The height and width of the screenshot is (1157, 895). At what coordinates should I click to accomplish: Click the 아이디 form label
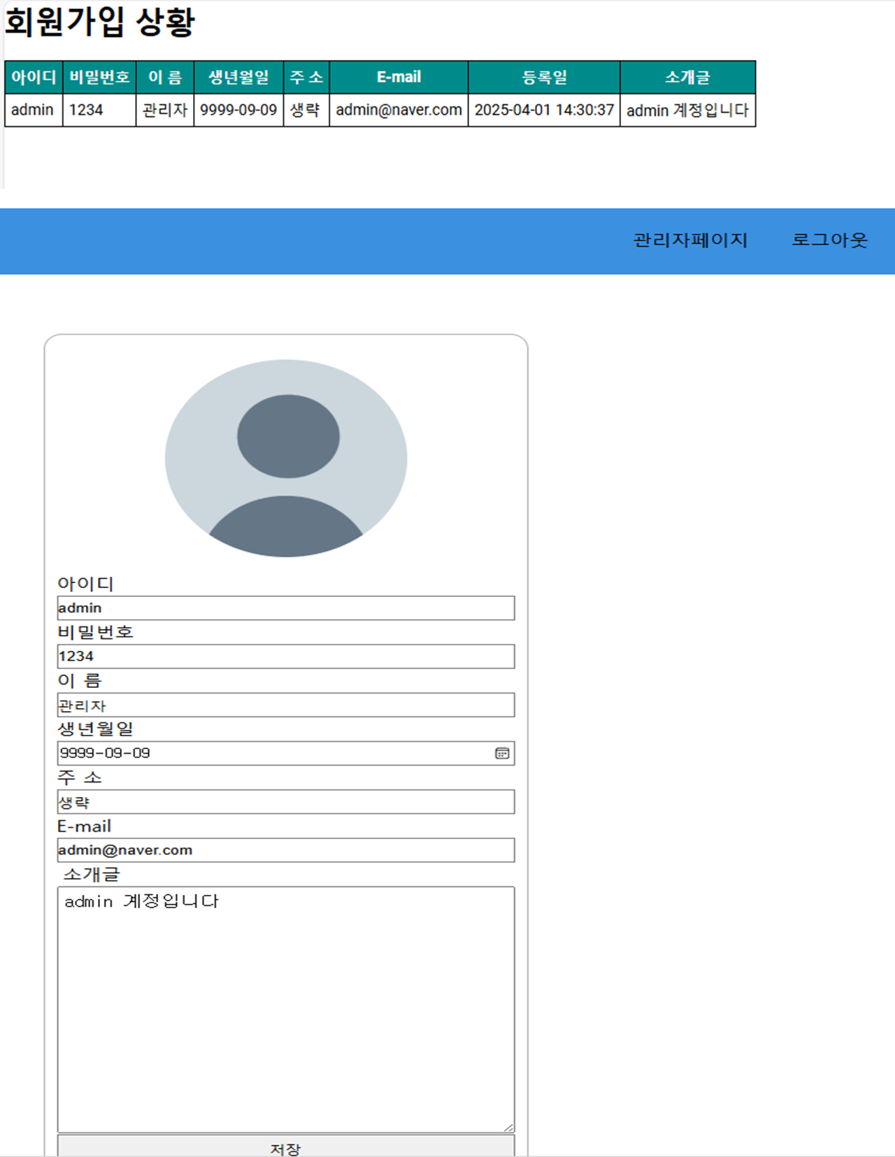point(85,584)
